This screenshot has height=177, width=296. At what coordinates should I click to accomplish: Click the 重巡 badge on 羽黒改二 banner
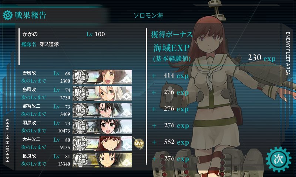click(81, 126)
